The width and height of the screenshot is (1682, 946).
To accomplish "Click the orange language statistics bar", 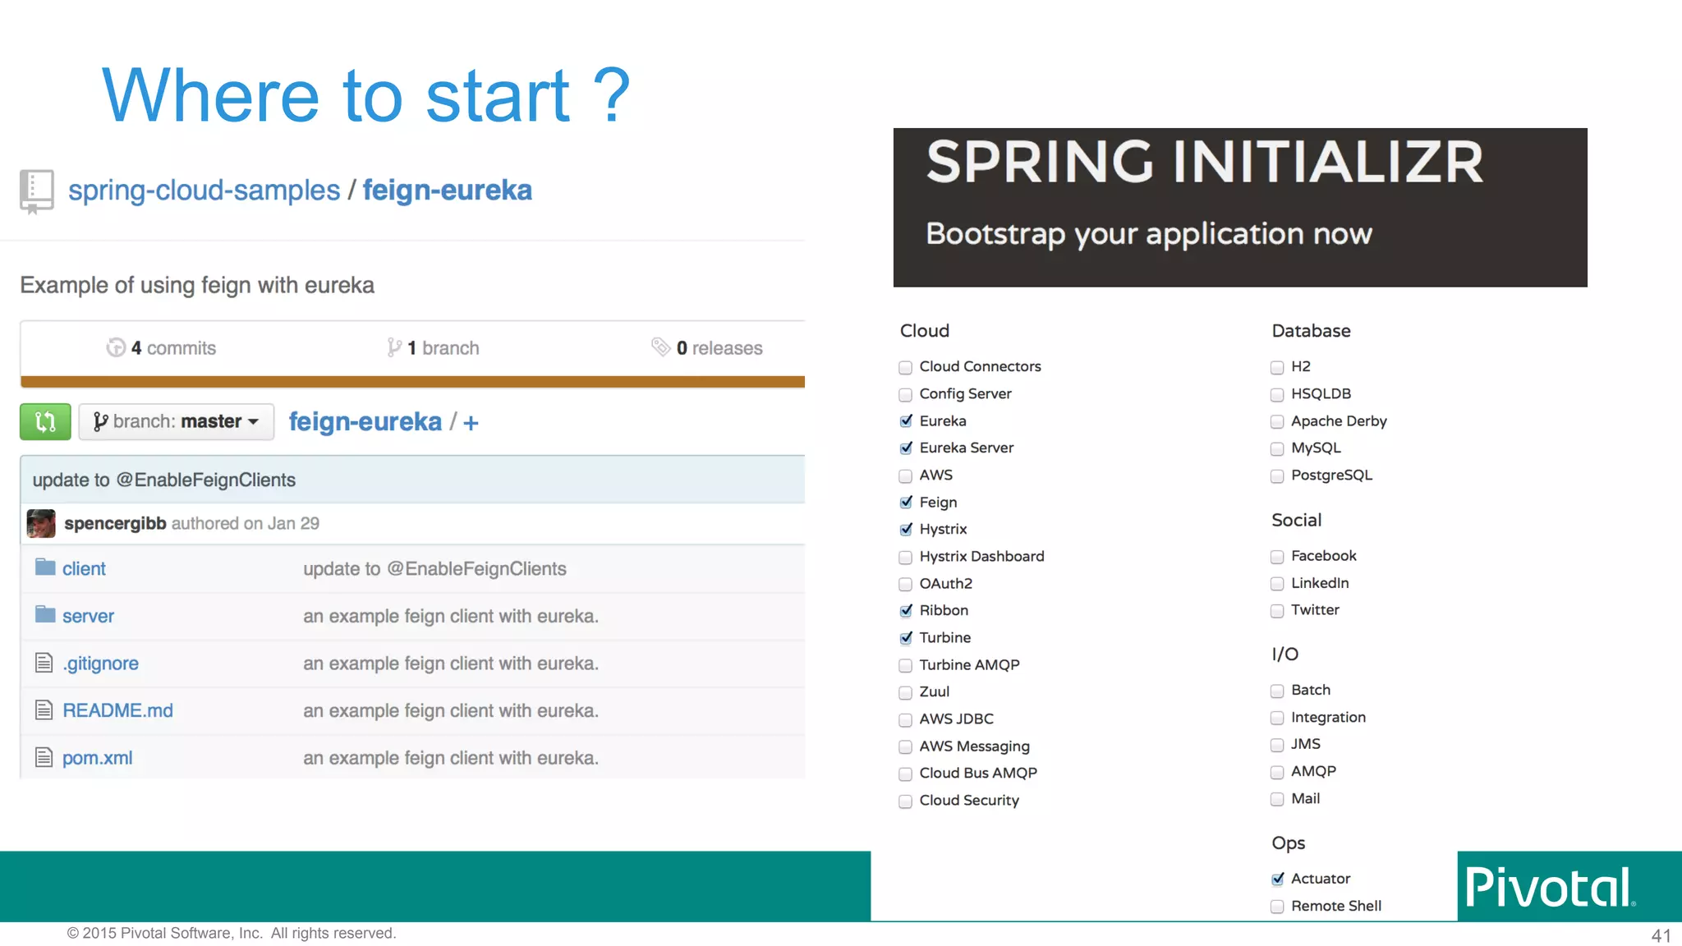I will point(412,382).
